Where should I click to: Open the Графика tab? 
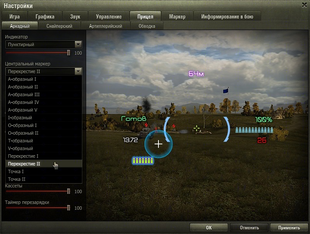coord(45,17)
